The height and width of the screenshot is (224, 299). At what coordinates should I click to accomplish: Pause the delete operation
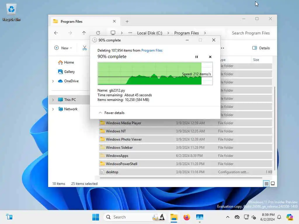(197, 57)
